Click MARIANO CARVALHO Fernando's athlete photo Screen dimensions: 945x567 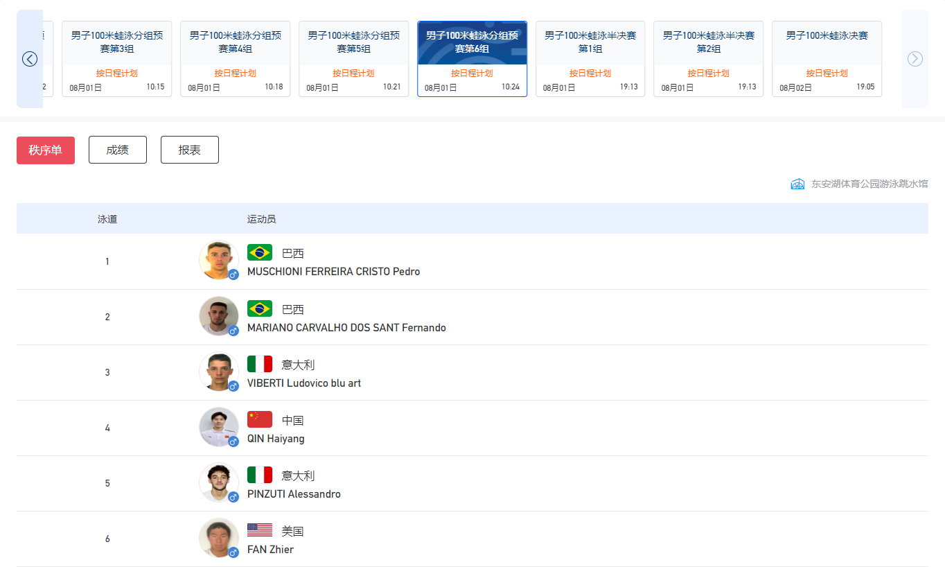218,315
